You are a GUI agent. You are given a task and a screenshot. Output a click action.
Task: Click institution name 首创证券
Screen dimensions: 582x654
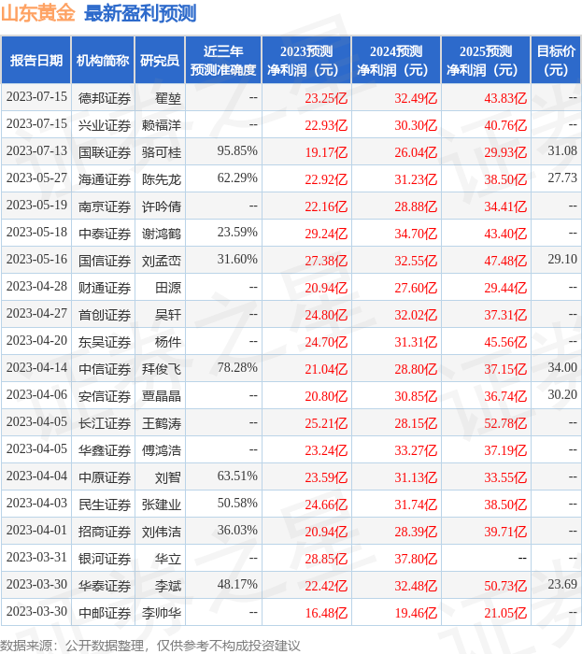tap(105, 316)
